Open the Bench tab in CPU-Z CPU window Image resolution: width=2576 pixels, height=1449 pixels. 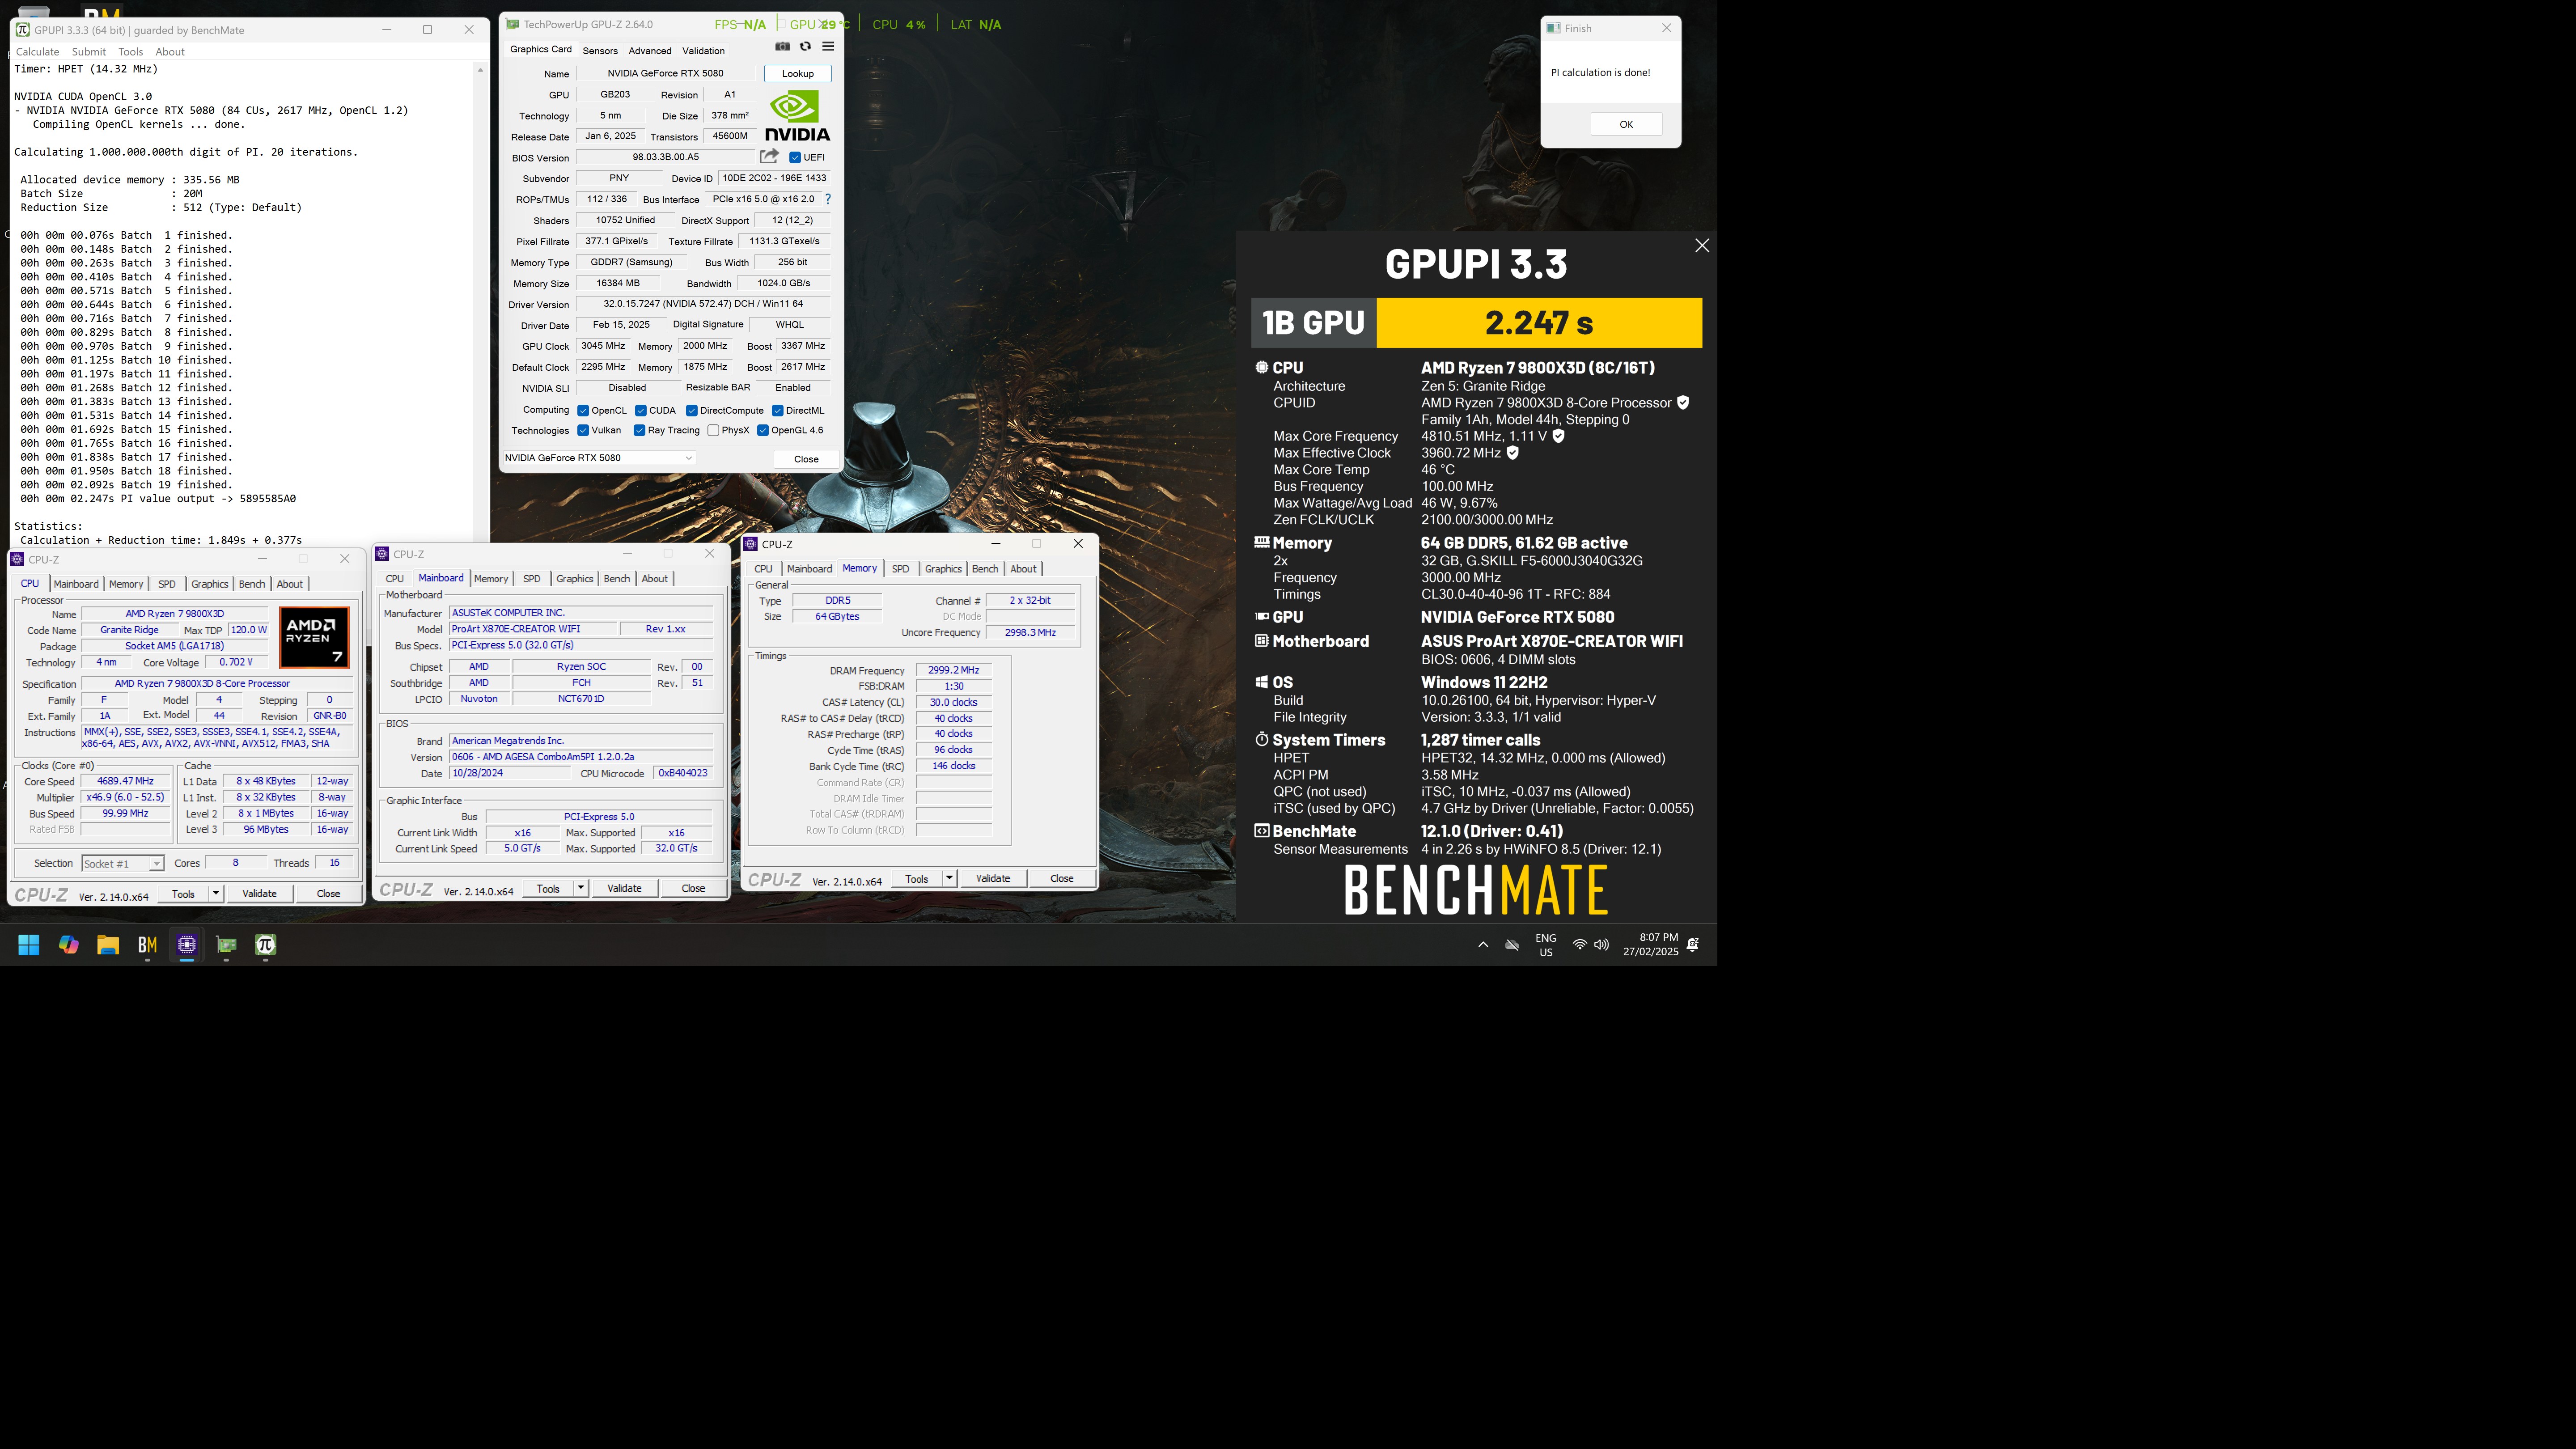click(x=252, y=584)
